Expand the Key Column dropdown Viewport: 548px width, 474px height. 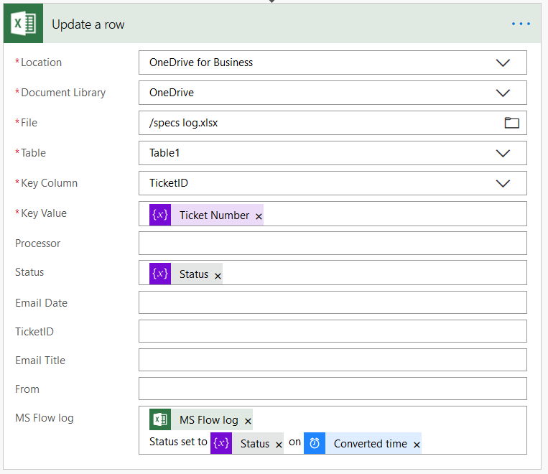click(x=503, y=183)
